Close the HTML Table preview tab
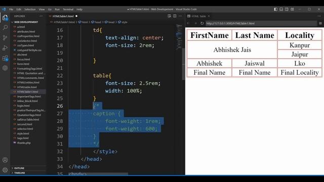The width and height of the screenshot is (324, 182). coord(209,16)
